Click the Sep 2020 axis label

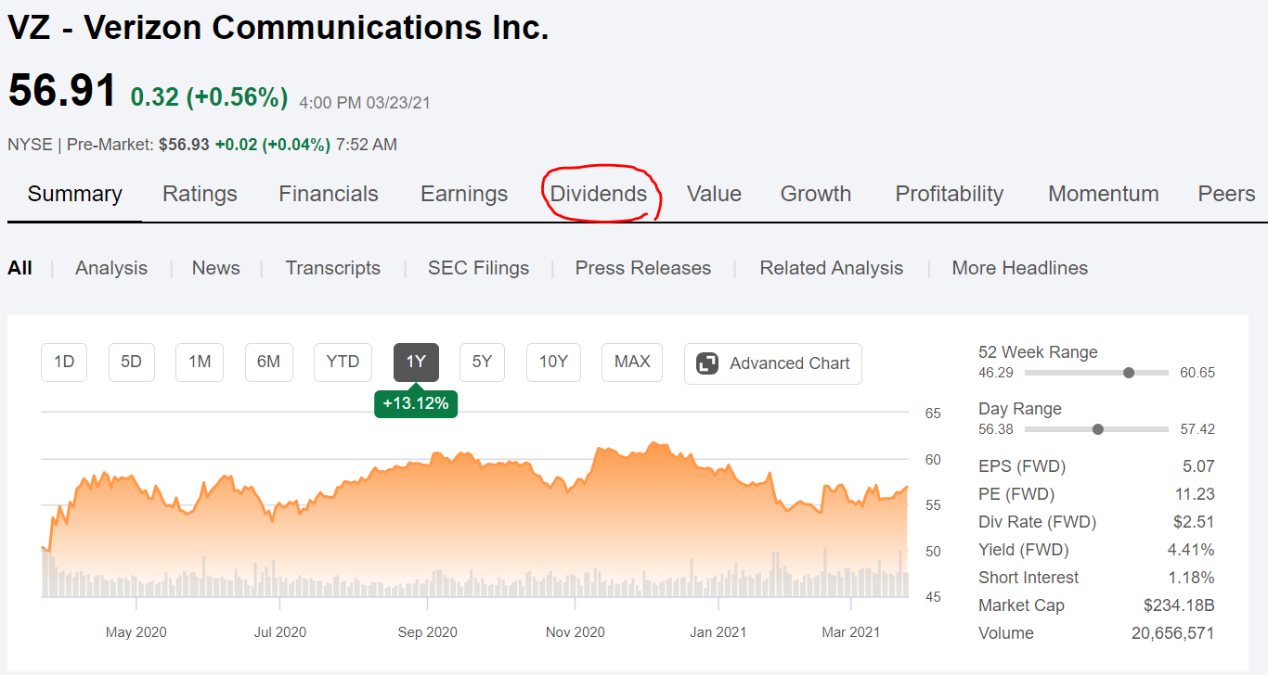[428, 632]
